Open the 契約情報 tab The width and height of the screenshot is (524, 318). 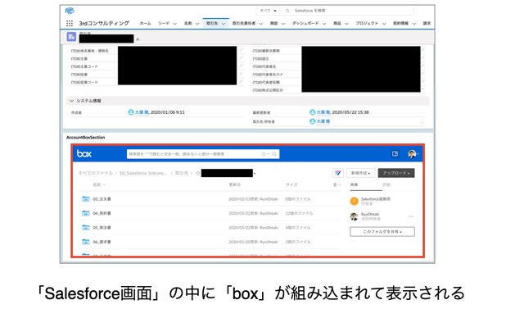(400, 24)
